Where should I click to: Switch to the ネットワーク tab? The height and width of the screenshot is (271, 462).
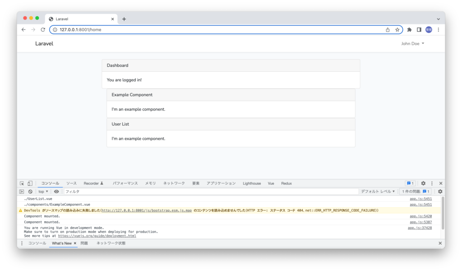point(174,183)
